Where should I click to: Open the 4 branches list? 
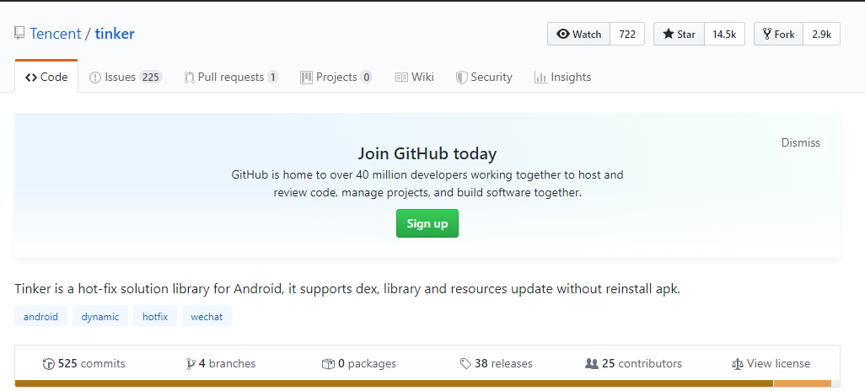tap(221, 363)
